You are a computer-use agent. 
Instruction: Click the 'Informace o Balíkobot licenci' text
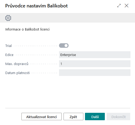tap(27, 29)
